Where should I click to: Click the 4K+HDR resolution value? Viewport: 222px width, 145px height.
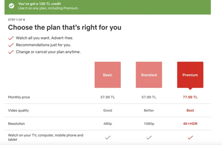tap(190, 124)
